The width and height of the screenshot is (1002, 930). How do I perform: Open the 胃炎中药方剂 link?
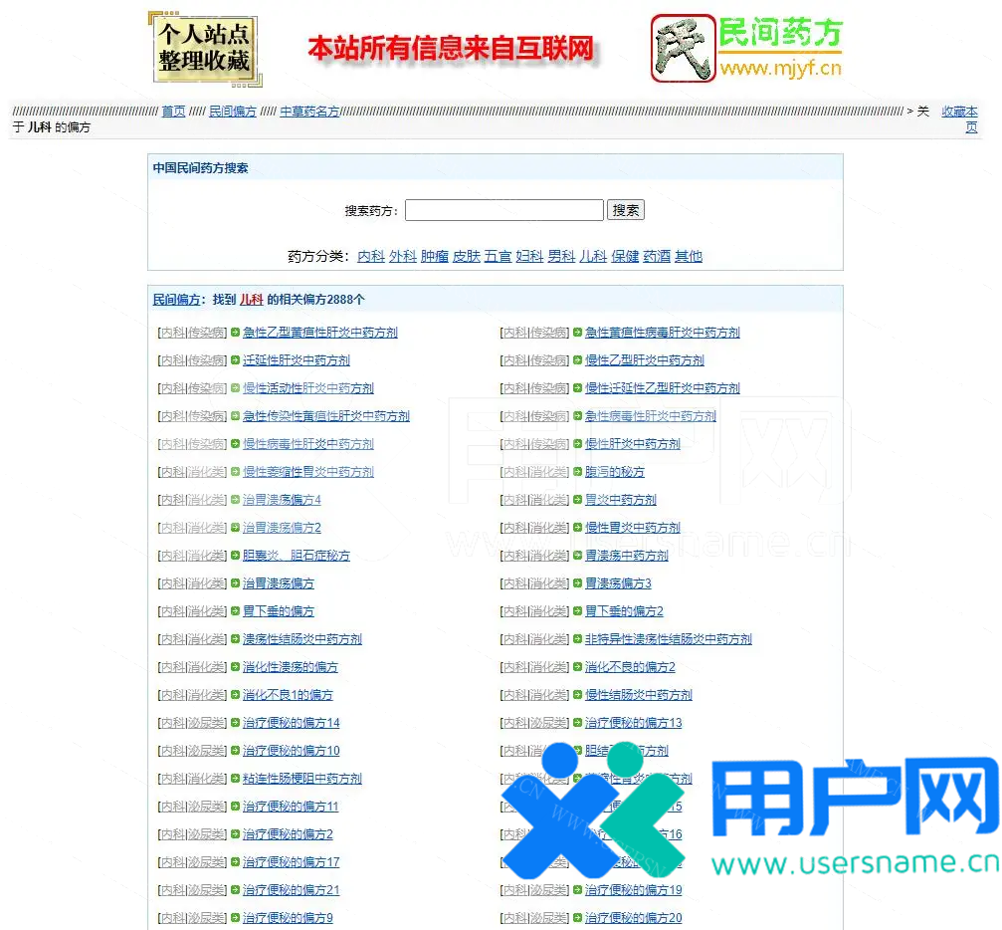(x=620, y=500)
